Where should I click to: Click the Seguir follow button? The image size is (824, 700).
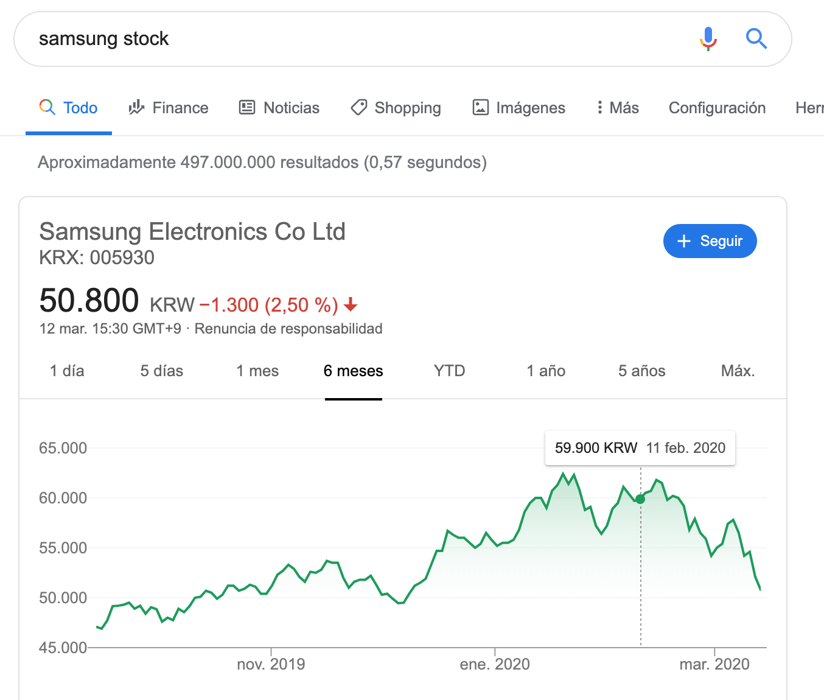(x=710, y=241)
